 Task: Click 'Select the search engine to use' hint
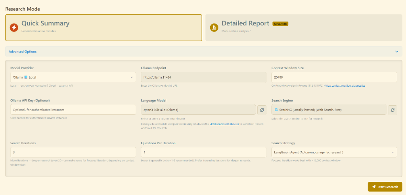pos(297,118)
